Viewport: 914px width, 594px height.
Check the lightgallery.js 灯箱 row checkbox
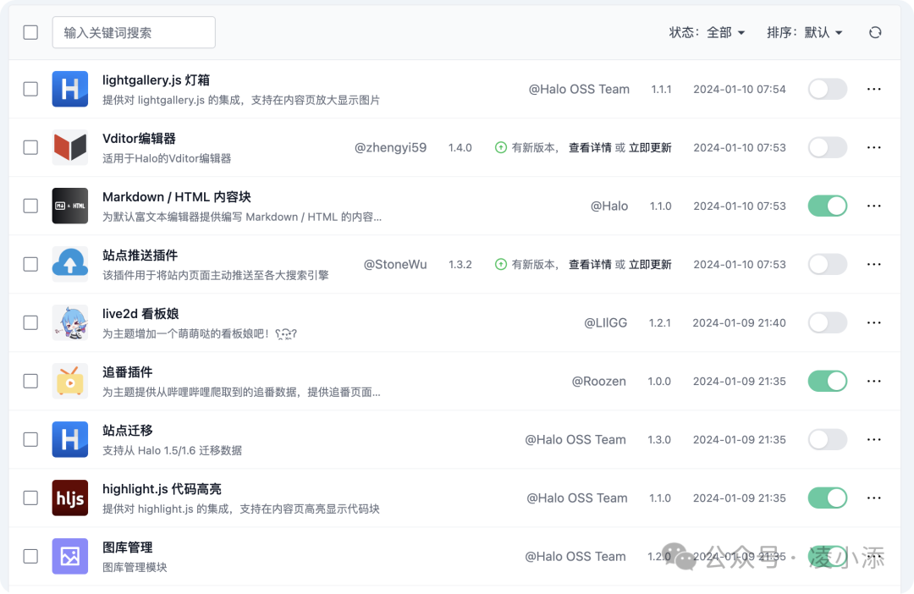[x=31, y=89]
